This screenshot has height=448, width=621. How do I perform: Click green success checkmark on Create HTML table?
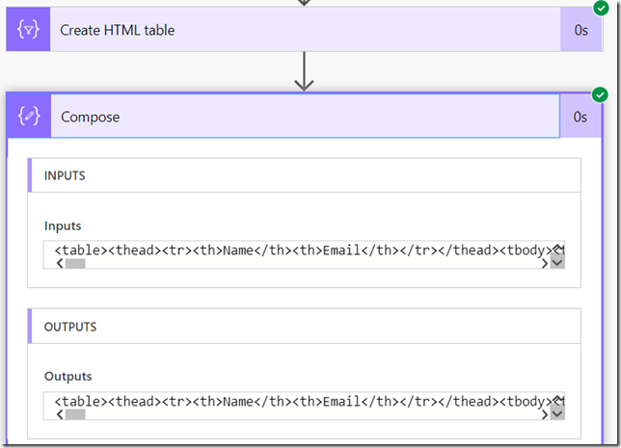[x=600, y=8]
